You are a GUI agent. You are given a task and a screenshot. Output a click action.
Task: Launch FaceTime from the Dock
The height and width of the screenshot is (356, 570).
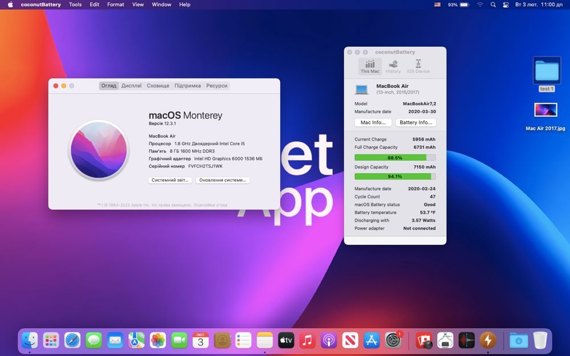(x=179, y=341)
